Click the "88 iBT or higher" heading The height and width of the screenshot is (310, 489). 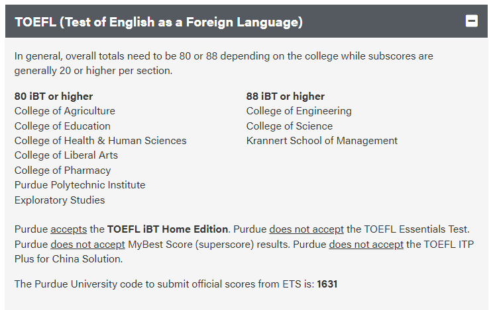(286, 97)
